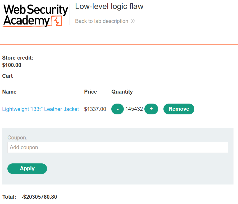
Task: Click the Name column header
Action: click(x=9, y=92)
